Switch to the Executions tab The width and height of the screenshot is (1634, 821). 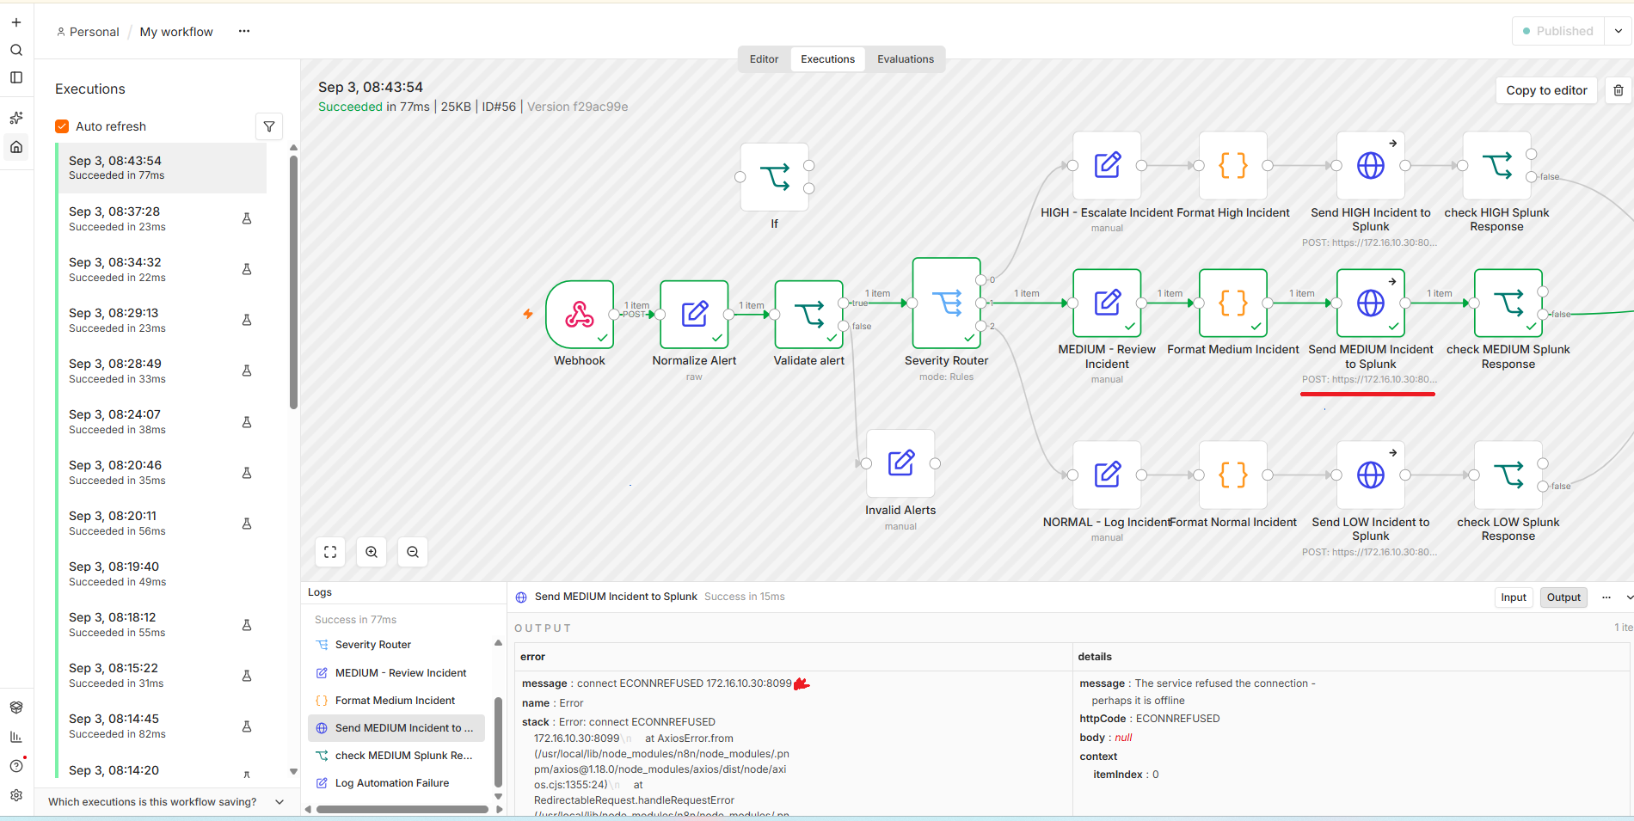click(827, 59)
